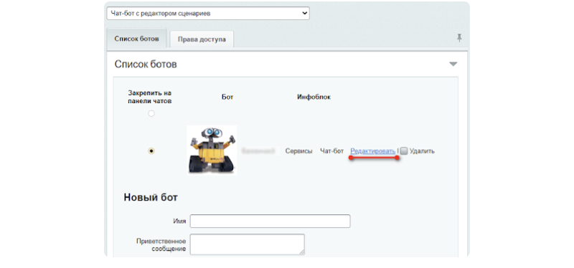Click the Новый бот heading
This screenshot has height=268, width=574.
tap(151, 198)
